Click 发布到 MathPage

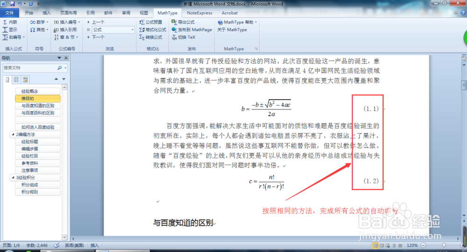[192, 29]
